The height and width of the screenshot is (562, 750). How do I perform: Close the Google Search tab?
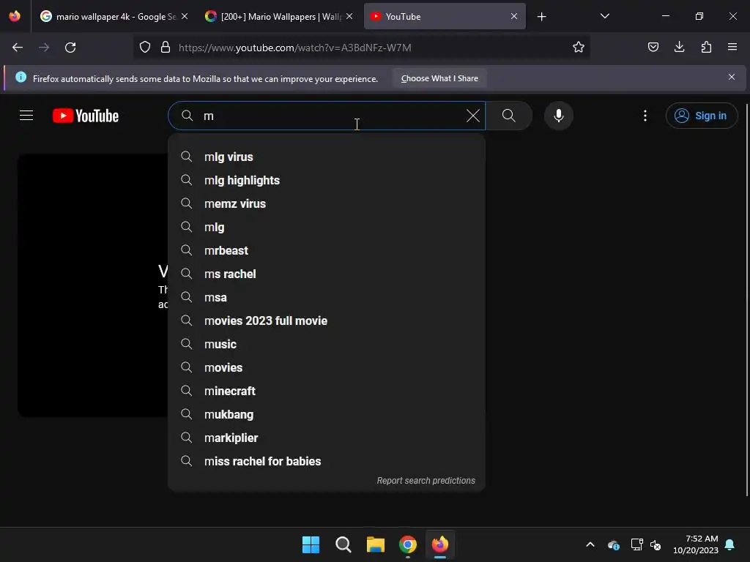pyautogui.click(x=185, y=16)
